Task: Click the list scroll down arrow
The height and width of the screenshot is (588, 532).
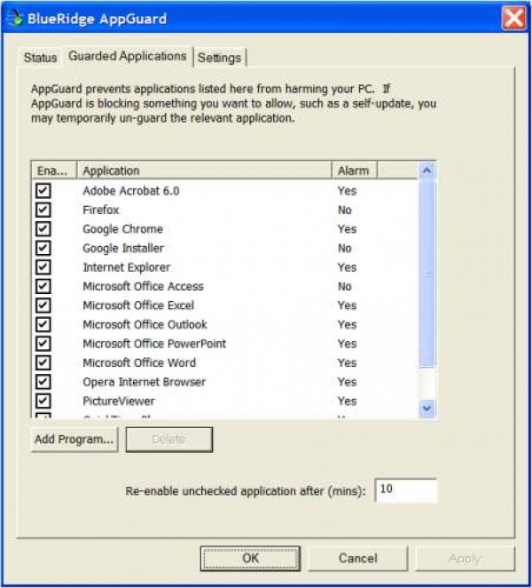Action: (x=426, y=408)
